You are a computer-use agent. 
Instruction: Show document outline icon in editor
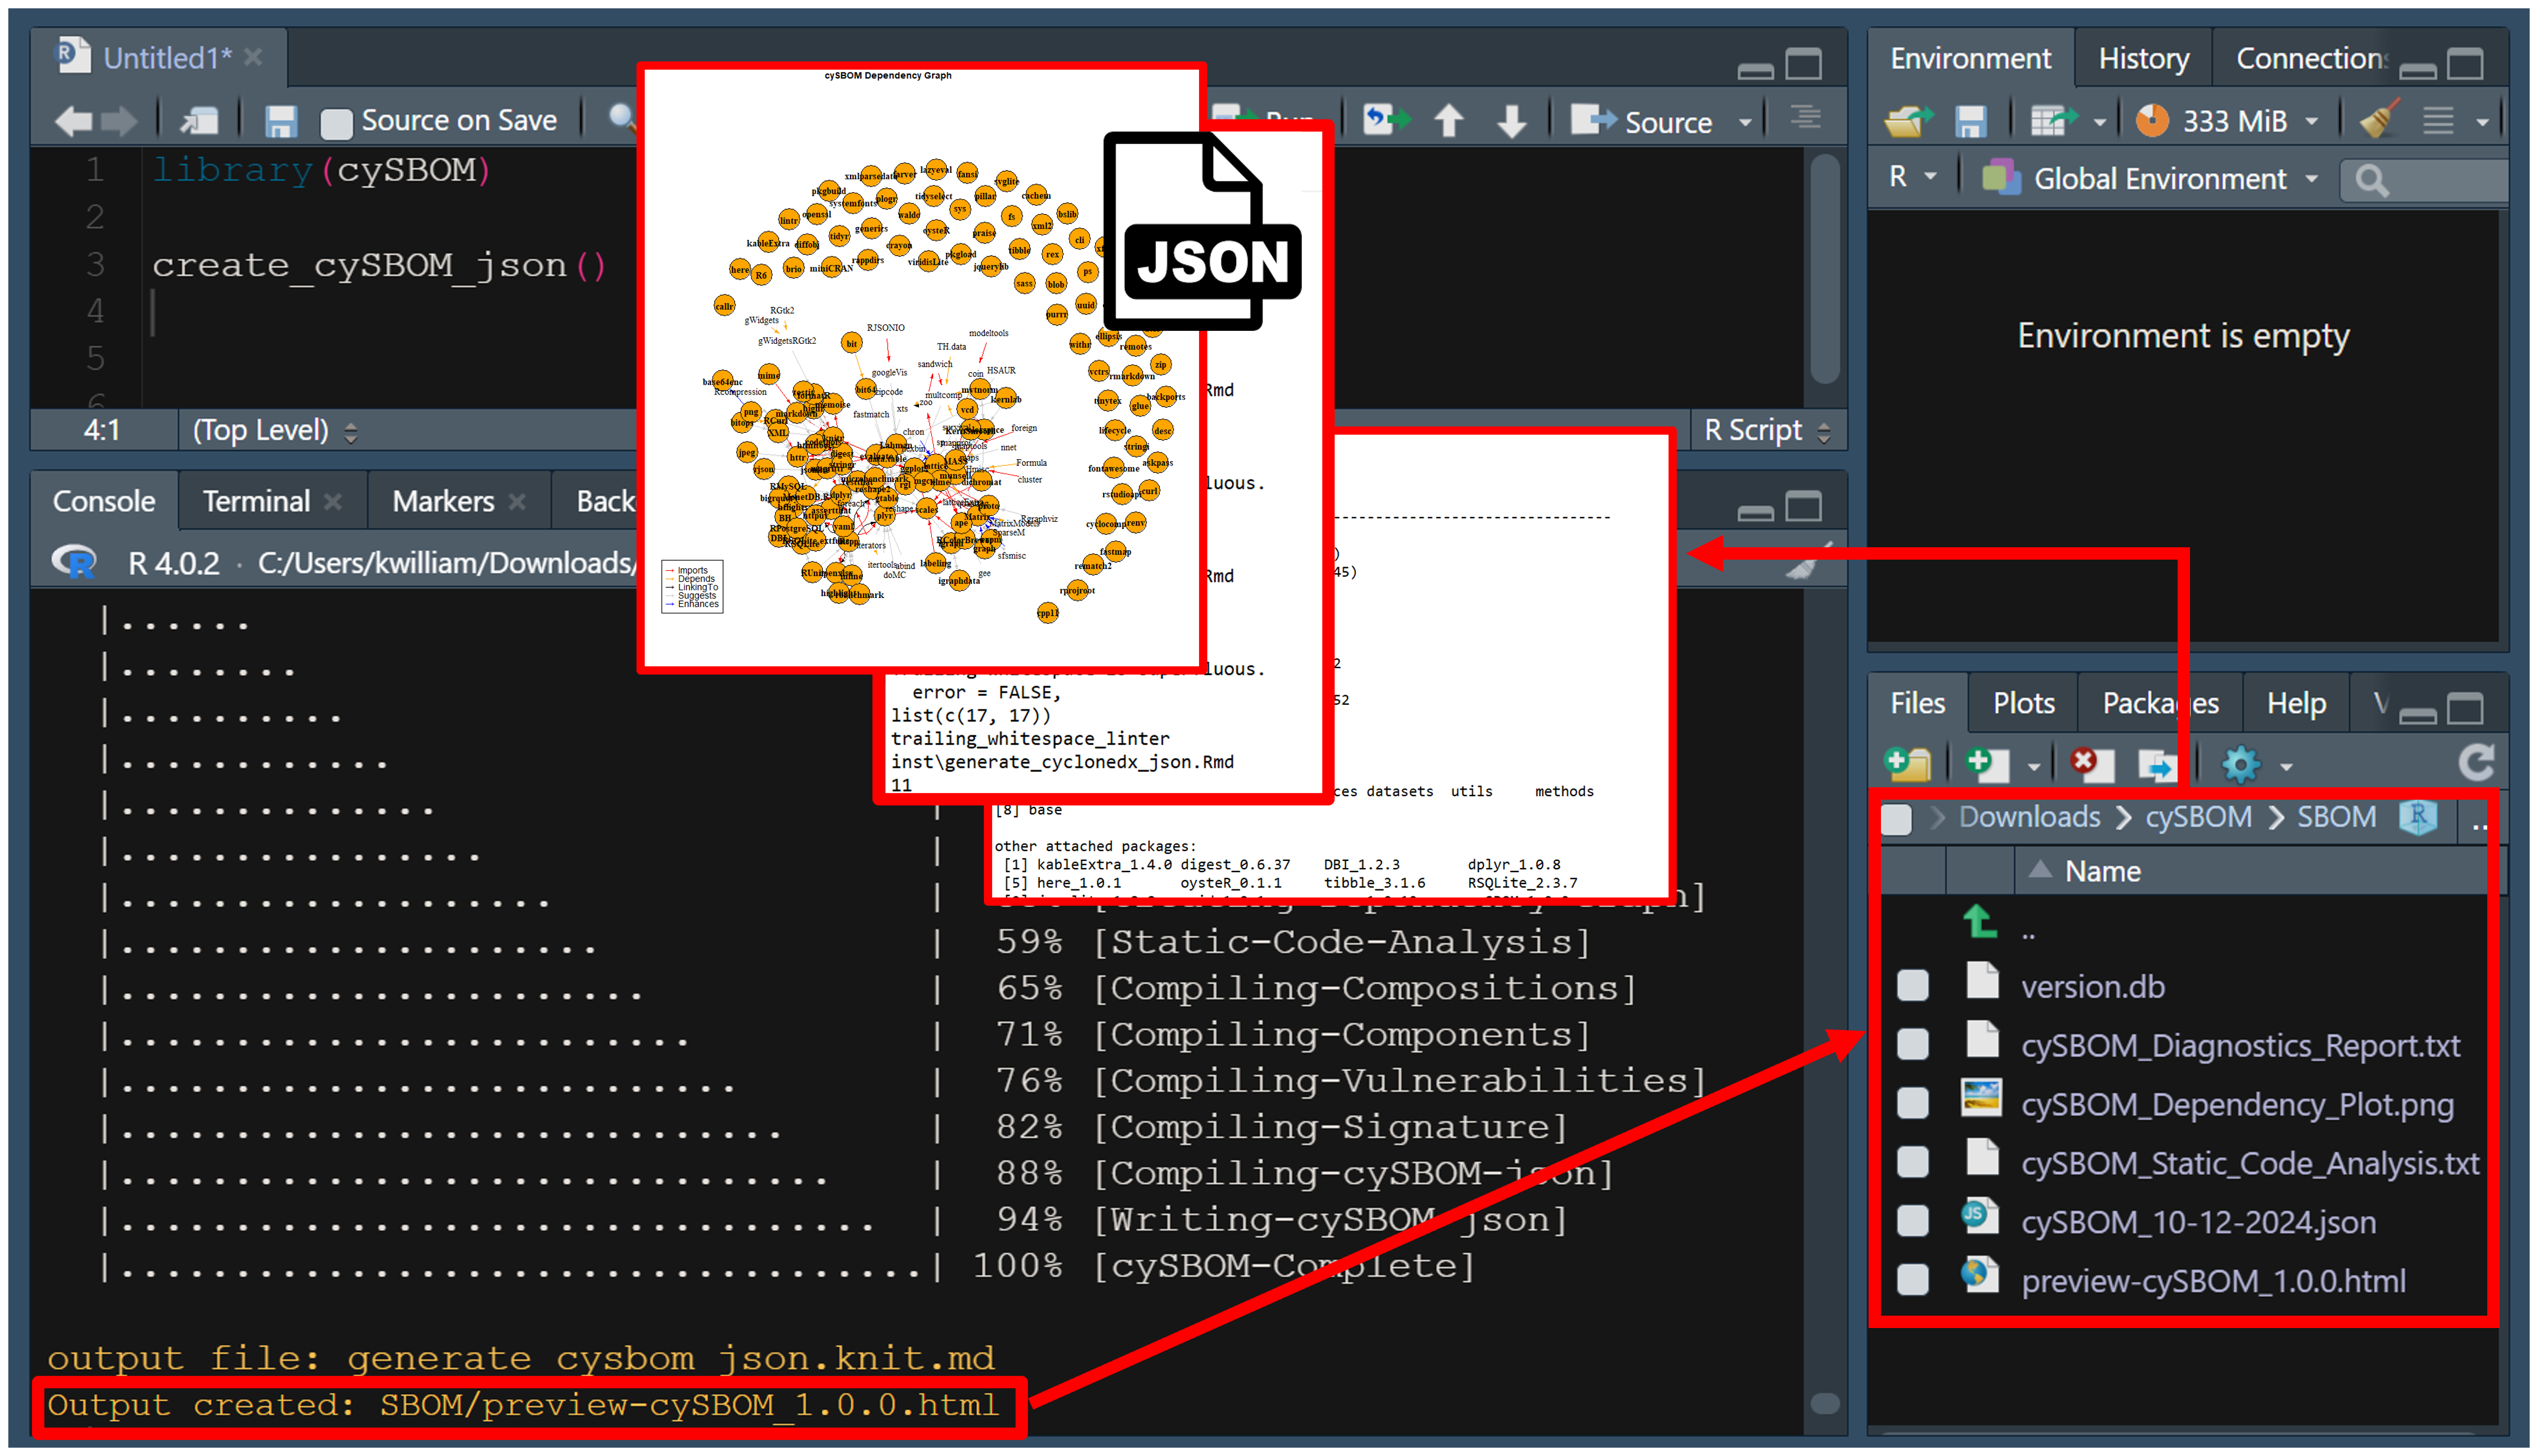tap(1805, 117)
